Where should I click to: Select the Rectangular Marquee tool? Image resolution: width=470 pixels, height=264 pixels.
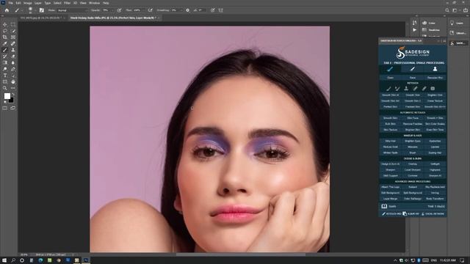(x=13, y=24)
